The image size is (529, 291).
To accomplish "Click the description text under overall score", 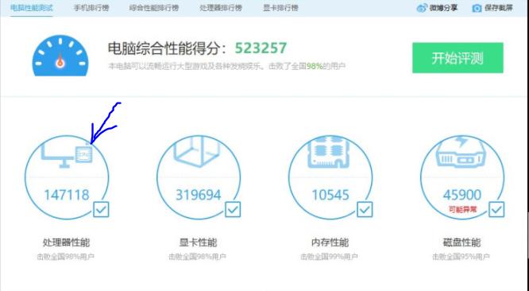I will (226, 66).
